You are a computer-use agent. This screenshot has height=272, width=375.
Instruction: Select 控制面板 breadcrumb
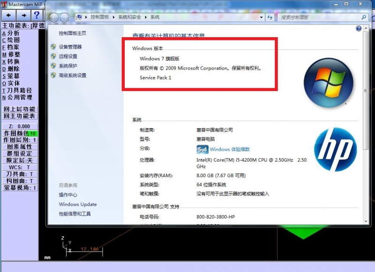coord(100,17)
